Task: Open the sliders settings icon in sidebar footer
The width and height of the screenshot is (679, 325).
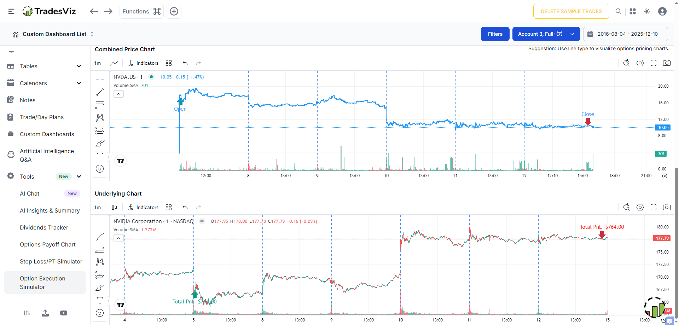Action: (x=27, y=313)
